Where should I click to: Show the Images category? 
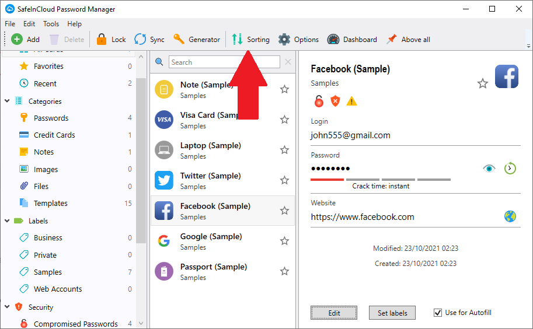tap(68, 169)
